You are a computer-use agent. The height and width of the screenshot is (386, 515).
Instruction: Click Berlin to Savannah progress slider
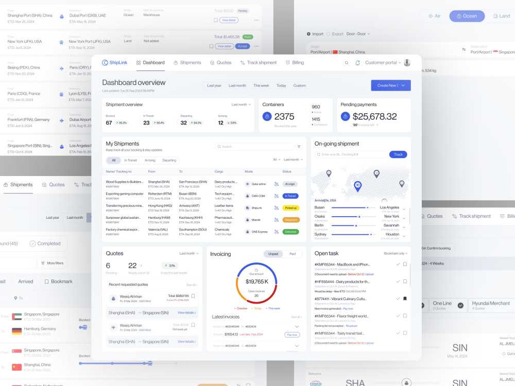pos(354,225)
